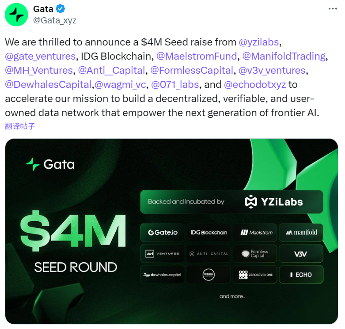The width and height of the screenshot is (345, 329).
Task: Click the Gata logo in the banner
Action: click(x=50, y=164)
